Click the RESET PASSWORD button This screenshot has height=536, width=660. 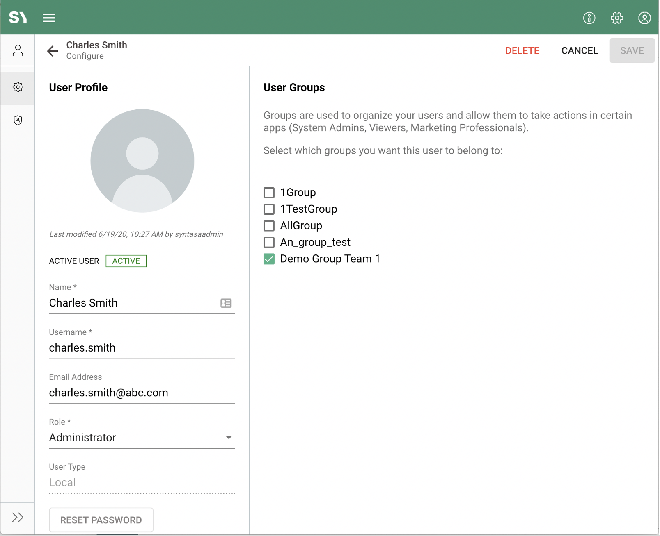pyautogui.click(x=101, y=520)
